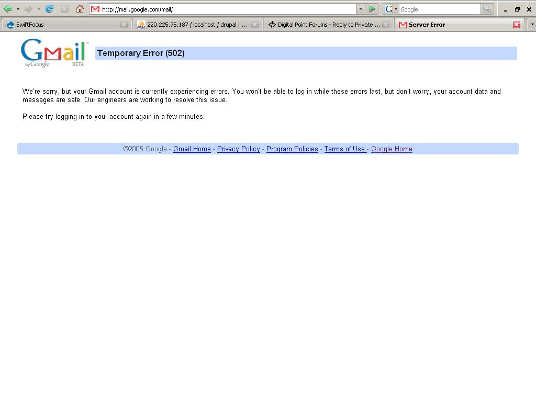This screenshot has width=536, height=402.
Task: Close the localhost drupal tab
Action: pos(255,25)
